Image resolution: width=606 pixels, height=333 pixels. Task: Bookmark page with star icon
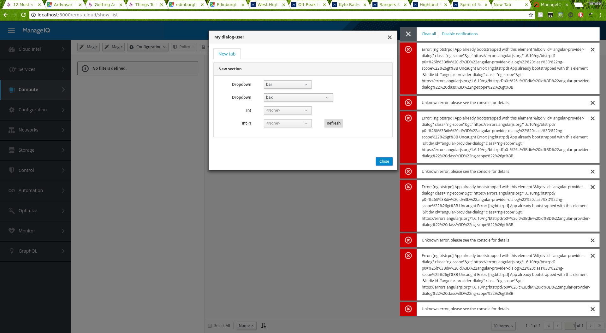coord(531,15)
